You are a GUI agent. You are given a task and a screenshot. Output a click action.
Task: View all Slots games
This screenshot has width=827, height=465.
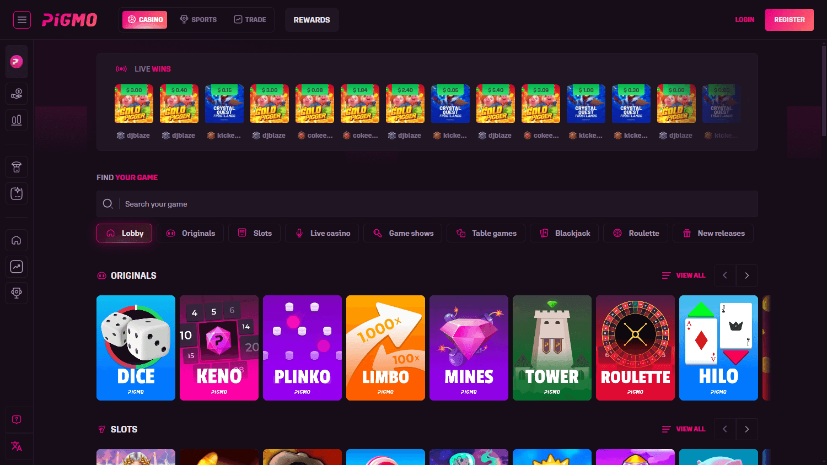[684, 429]
